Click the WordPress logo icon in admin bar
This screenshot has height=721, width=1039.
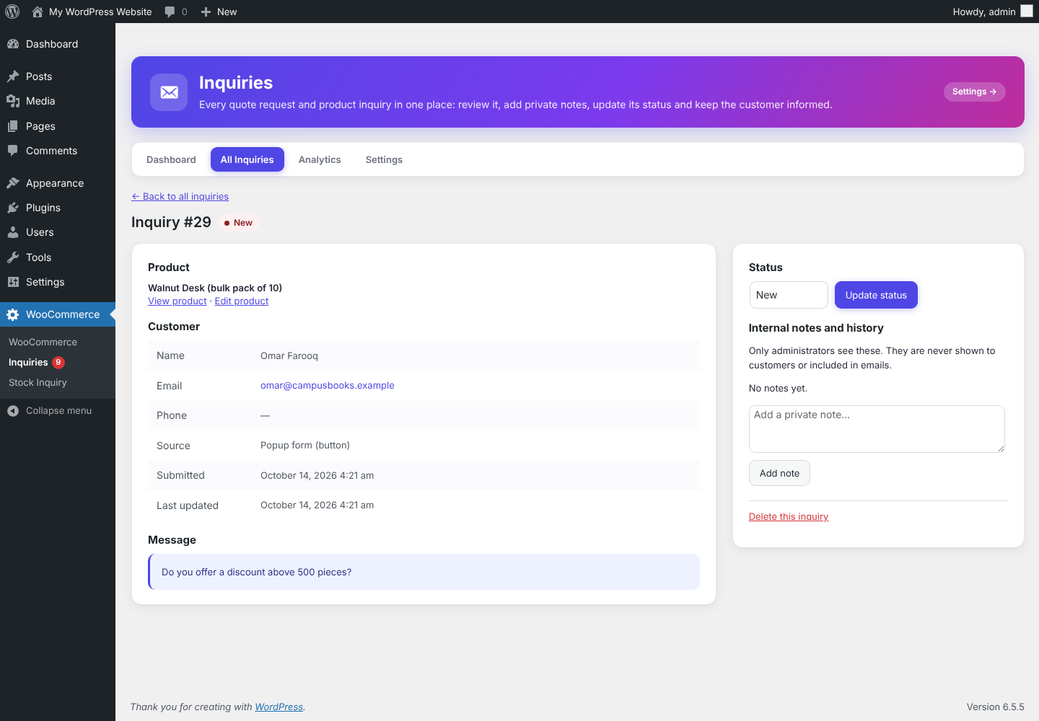(x=12, y=12)
